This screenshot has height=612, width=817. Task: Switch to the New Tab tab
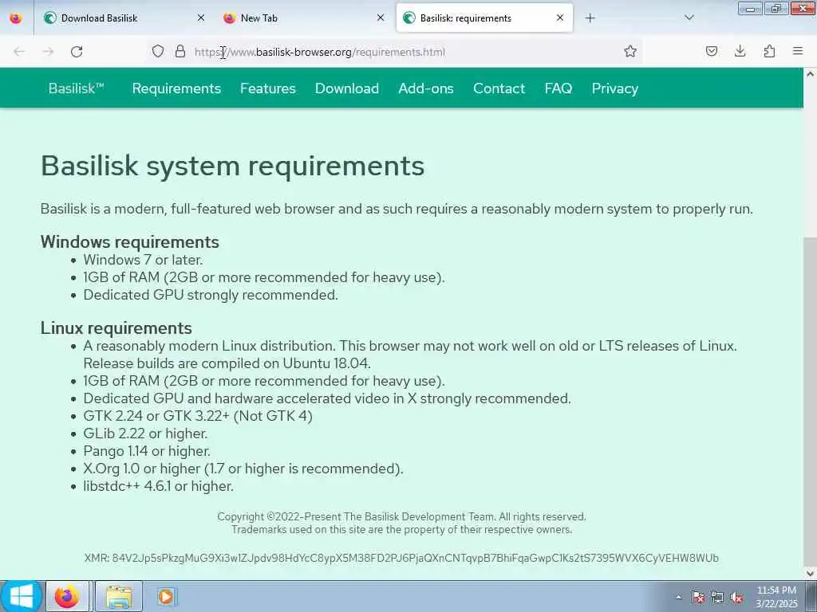pos(304,18)
